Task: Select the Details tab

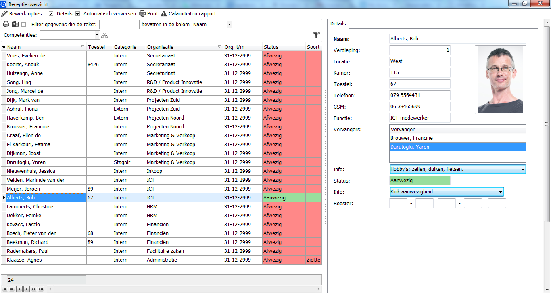Action: tap(338, 24)
